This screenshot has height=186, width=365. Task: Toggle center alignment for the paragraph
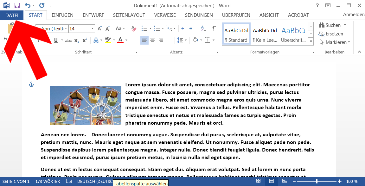pos(153,40)
